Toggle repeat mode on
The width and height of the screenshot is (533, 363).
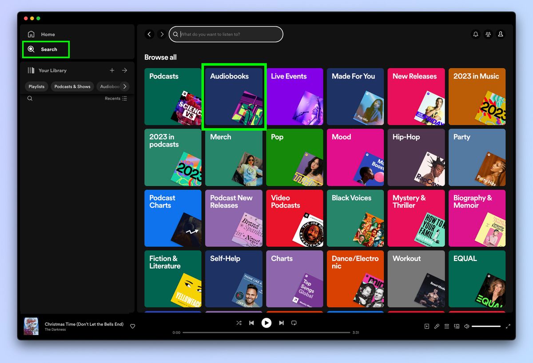click(294, 323)
